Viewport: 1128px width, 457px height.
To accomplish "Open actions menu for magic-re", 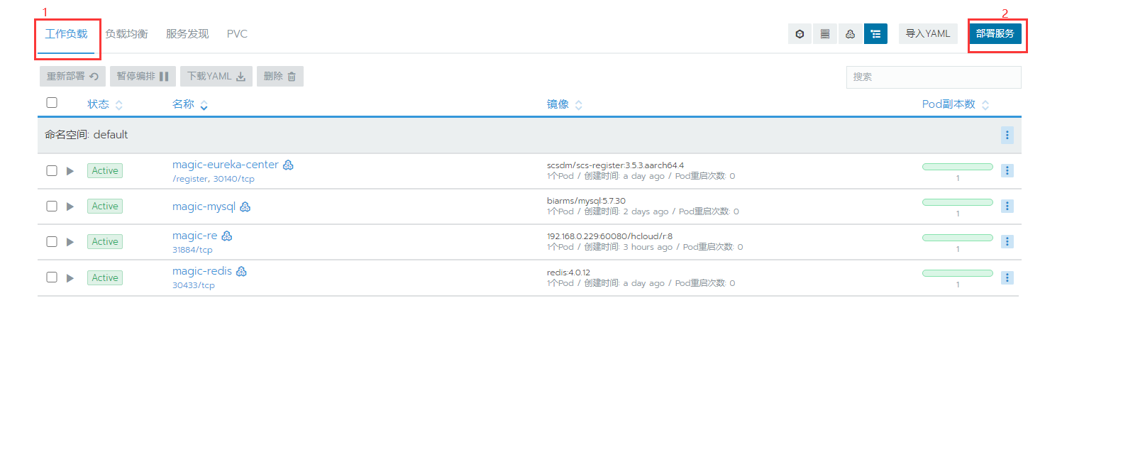I will coord(1007,241).
